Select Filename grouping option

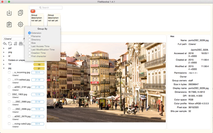click(30, 36)
